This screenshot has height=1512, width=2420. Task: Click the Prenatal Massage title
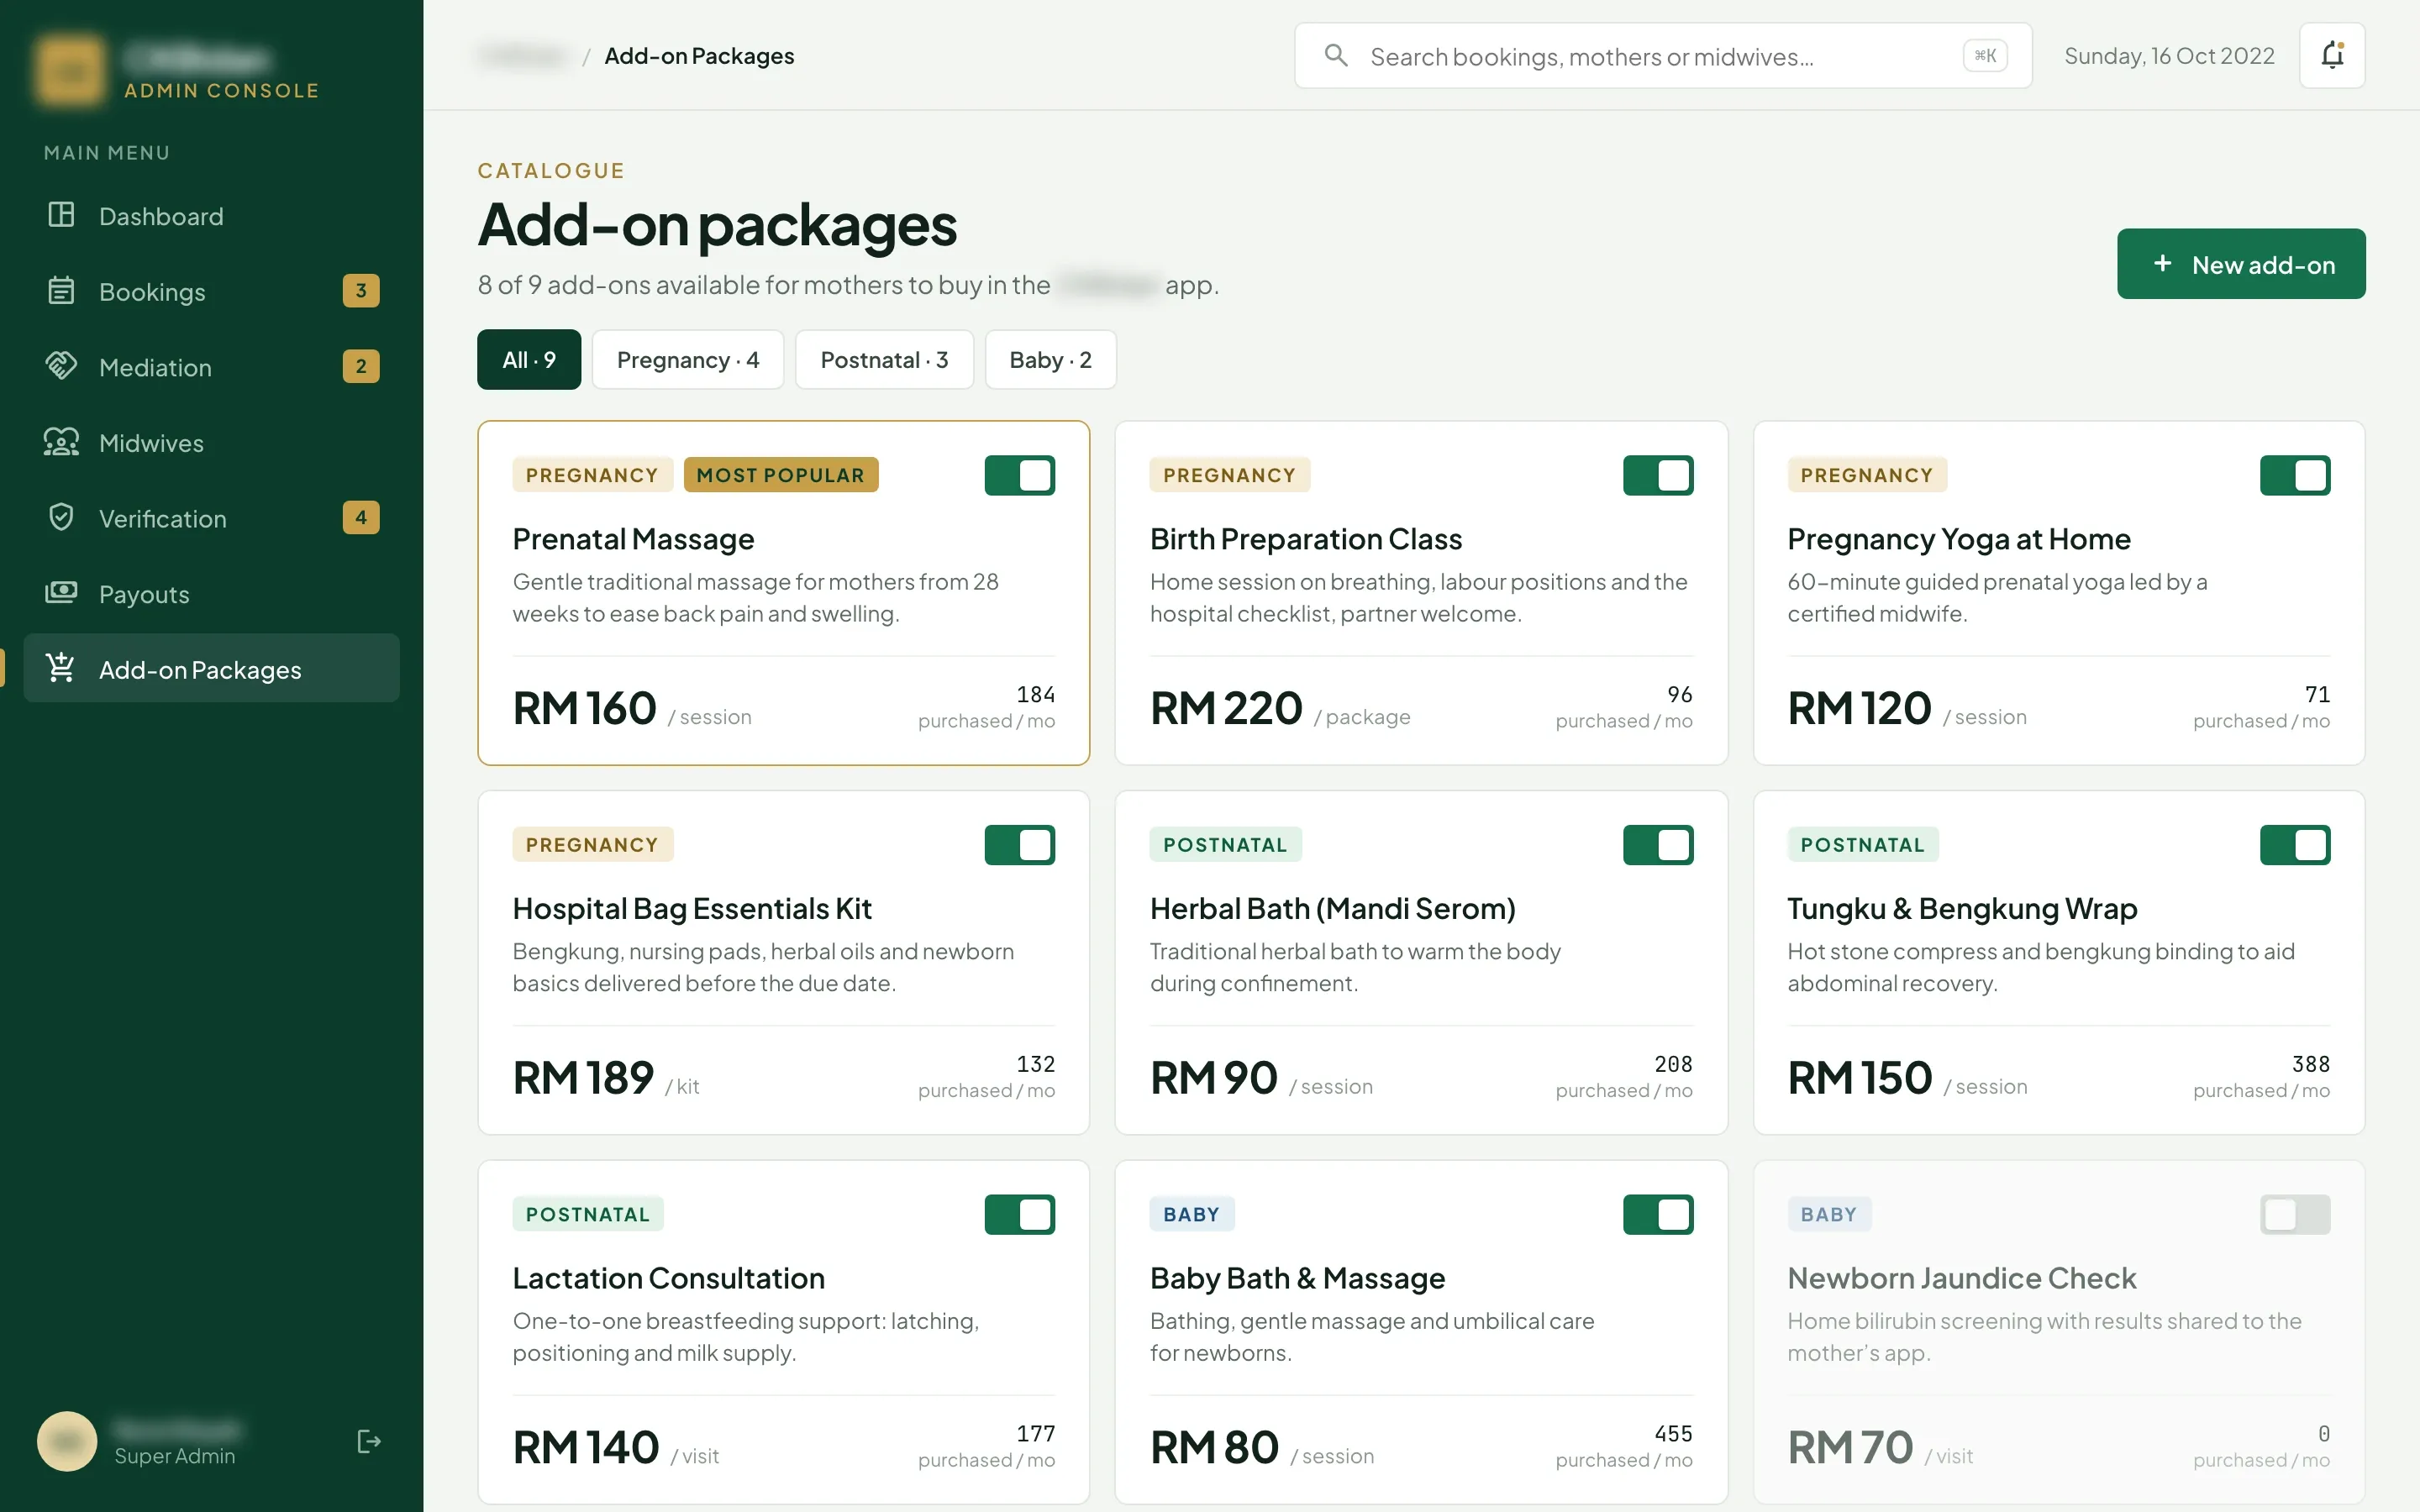(633, 539)
